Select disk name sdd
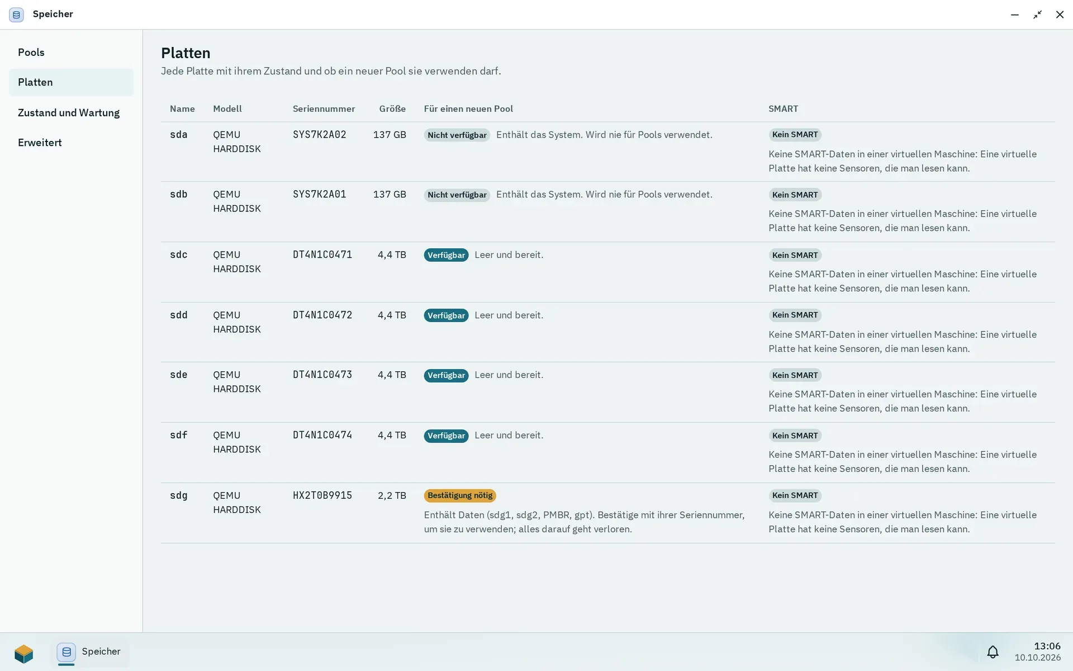This screenshot has width=1073, height=671. tap(179, 315)
